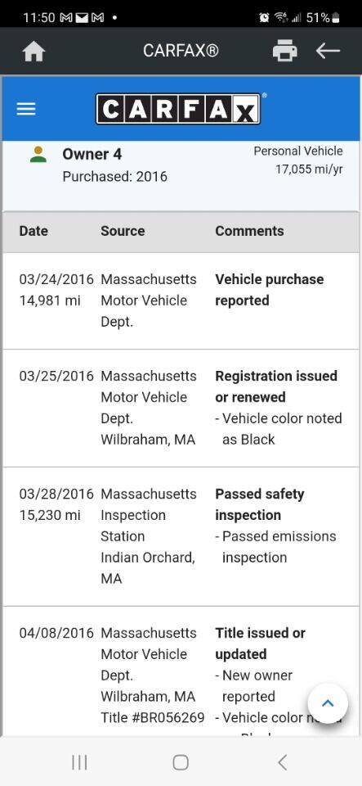Viewport: 362px width, 786px height.
Task: Tap the Date column header
Action: click(34, 231)
